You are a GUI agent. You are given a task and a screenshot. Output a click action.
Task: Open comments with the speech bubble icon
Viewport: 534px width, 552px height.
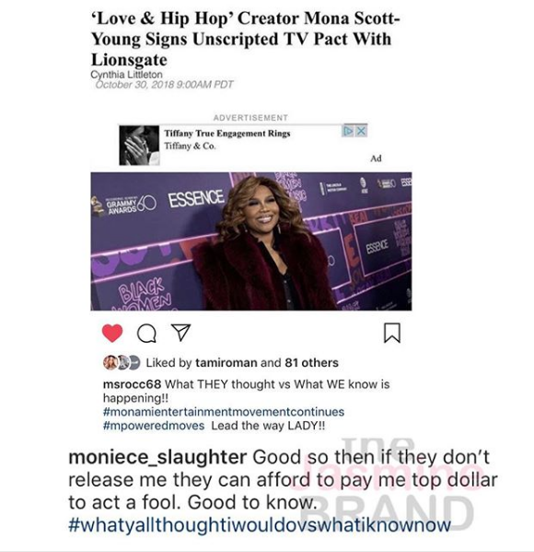coord(146,333)
